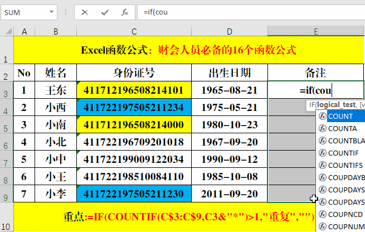The image size is (365, 232).
Task: Click the 身份证号 header cell
Action: 134,72
